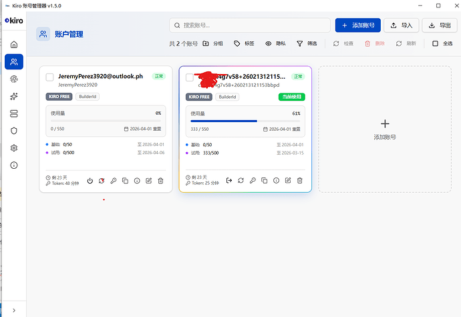Click the BuilderId tag on JeremyPerez3920 card
461x317 pixels.
[x=88, y=97]
